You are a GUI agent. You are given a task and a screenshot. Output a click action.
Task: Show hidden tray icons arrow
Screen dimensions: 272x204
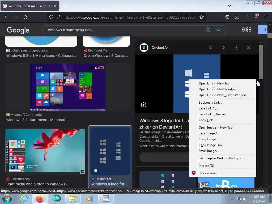tap(232, 199)
